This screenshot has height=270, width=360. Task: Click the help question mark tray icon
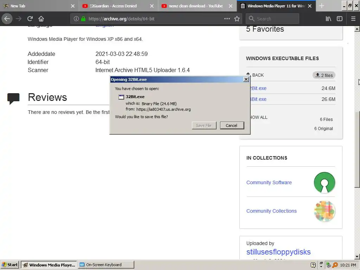[x=313, y=265]
